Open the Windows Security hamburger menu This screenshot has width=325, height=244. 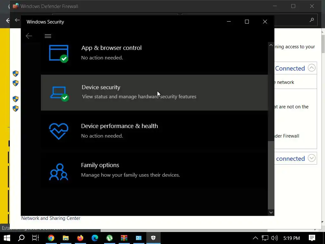coord(48,36)
